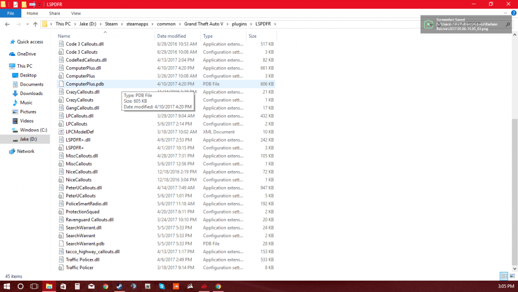The image size is (518, 292).
Task: Click the Rename quick access toolbar icon
Action: click(32, 4)
